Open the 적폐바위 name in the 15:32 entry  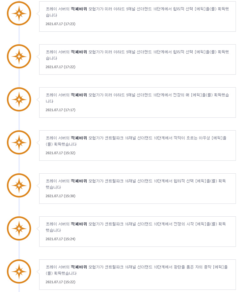(79, 138)
